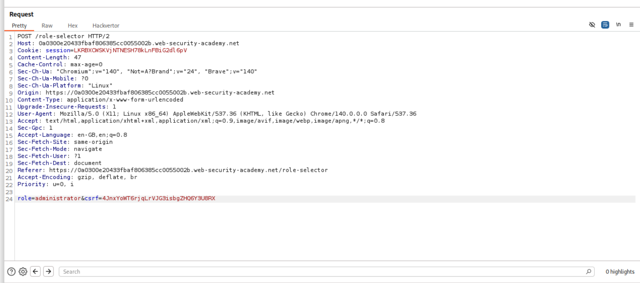The width and height of the screenshot is (640, 283).
Task: Click the magnifying glass search icon
Action: (x=588, y=272)
